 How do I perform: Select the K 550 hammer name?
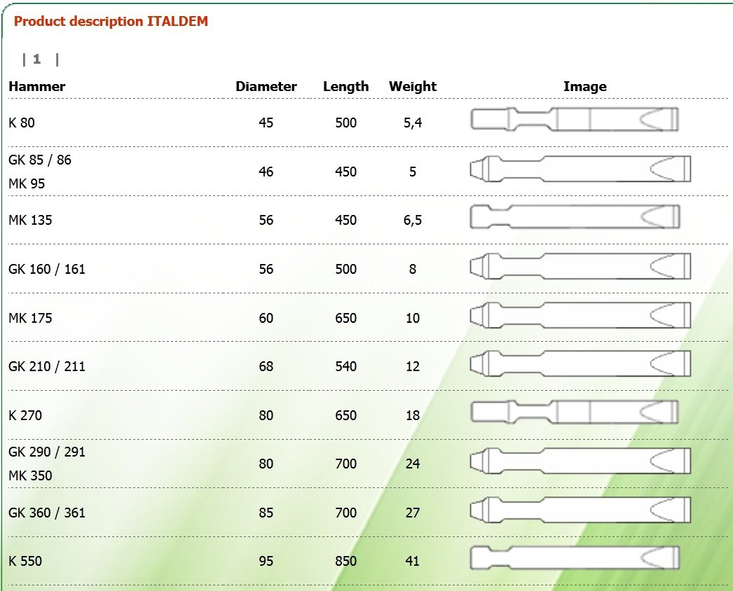click(25, 561)
